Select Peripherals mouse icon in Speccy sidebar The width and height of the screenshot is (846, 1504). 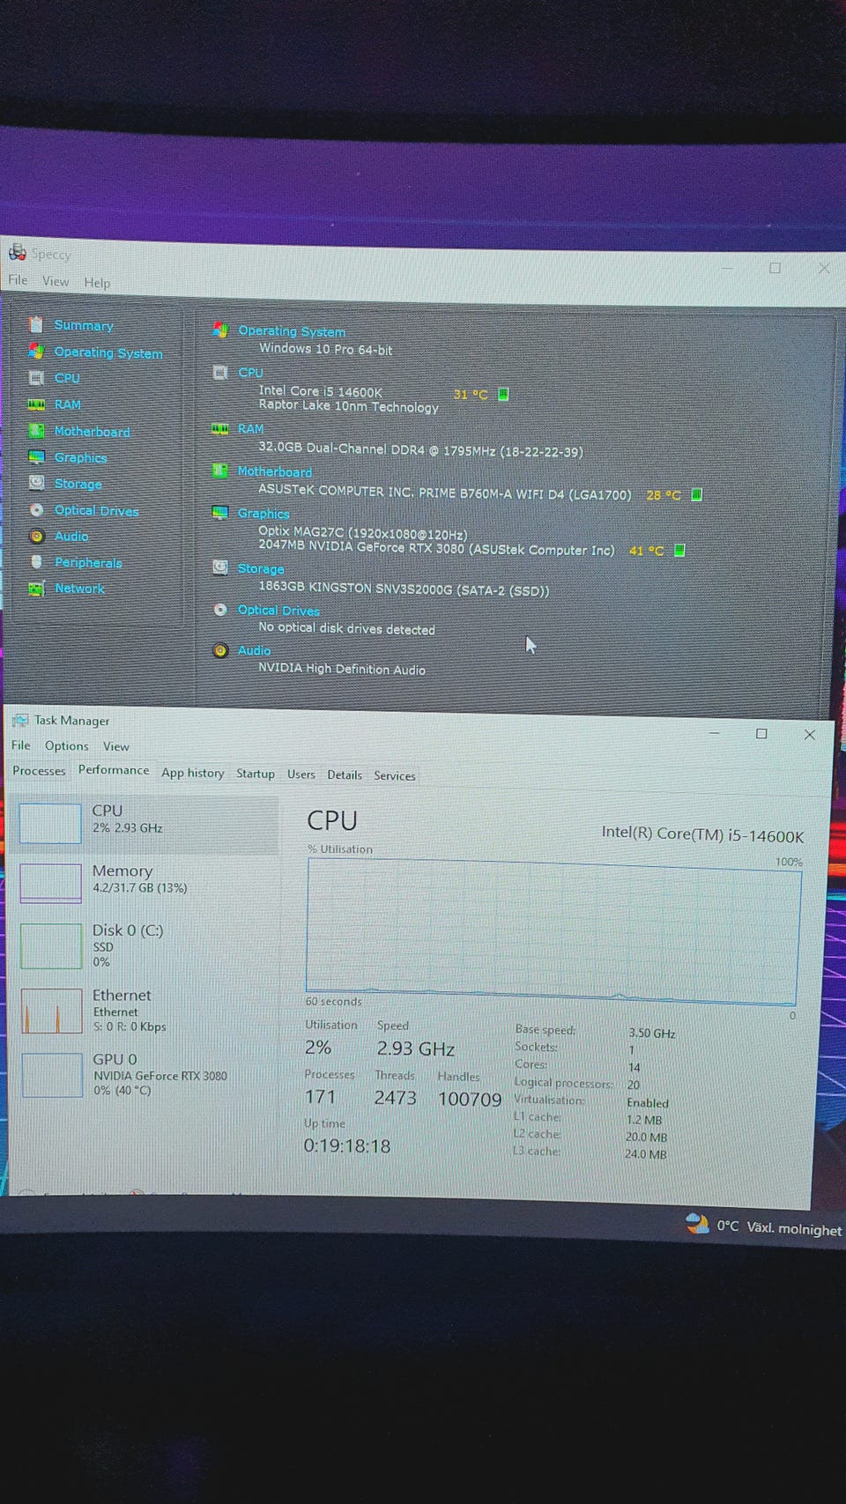point(36,561)
